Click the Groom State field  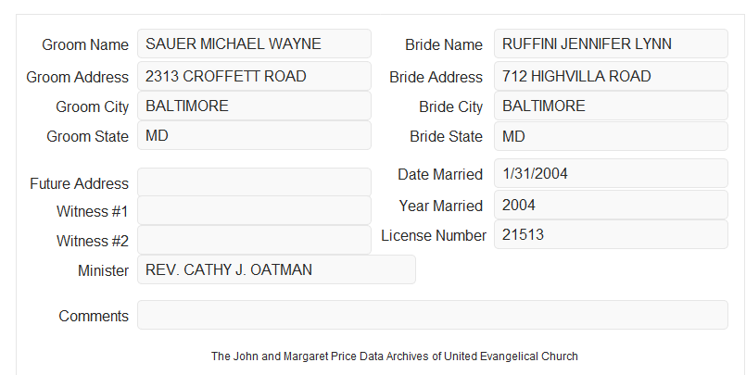coord(254,135)
